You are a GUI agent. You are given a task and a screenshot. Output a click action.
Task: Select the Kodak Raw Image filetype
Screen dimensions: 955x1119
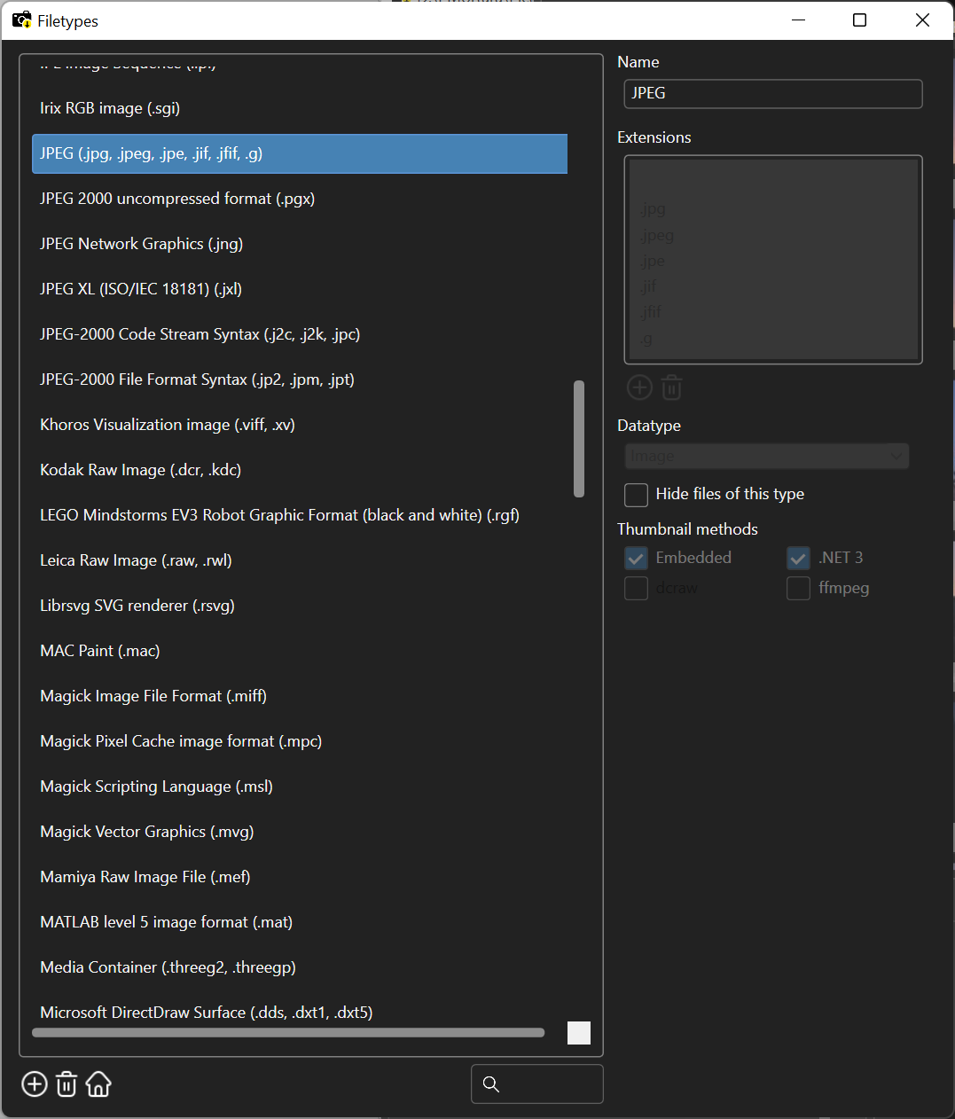pyautogui.click(x=139, y=469)
